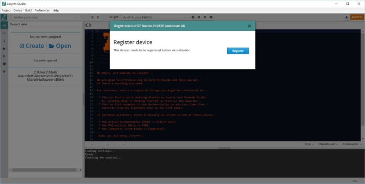Click the 'Recently opened' heading
The image size is (365, 184).
tap(45, 61)
